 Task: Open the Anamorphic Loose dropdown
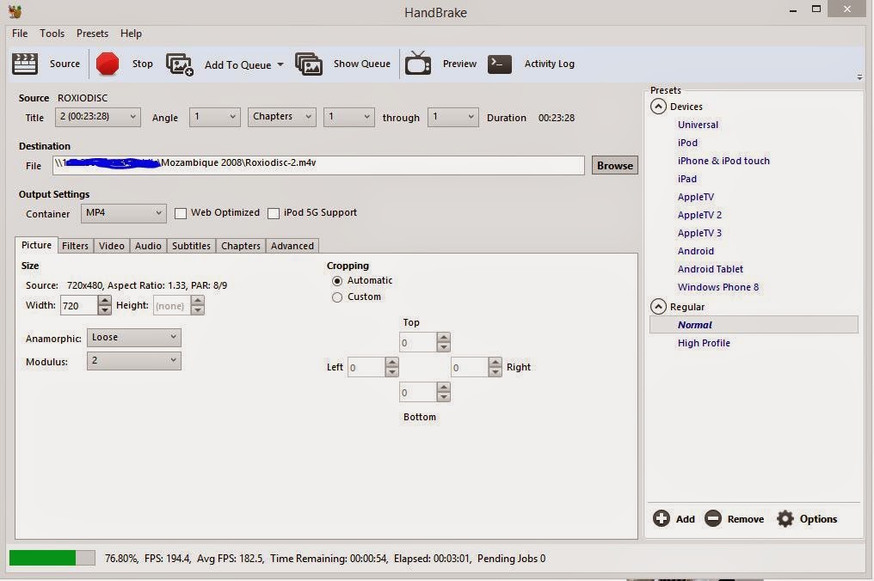[x=134, y=338]
